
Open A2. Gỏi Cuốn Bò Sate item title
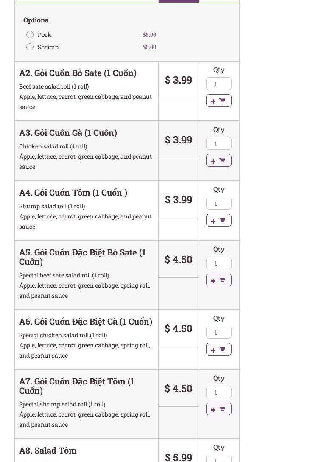coord(78,73)
